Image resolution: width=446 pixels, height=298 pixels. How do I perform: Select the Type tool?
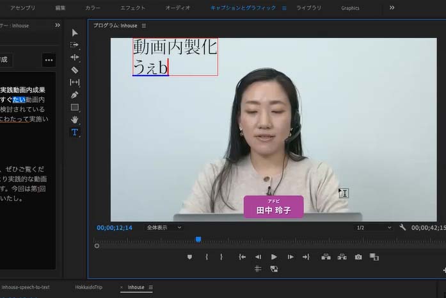tap(74, 132)
